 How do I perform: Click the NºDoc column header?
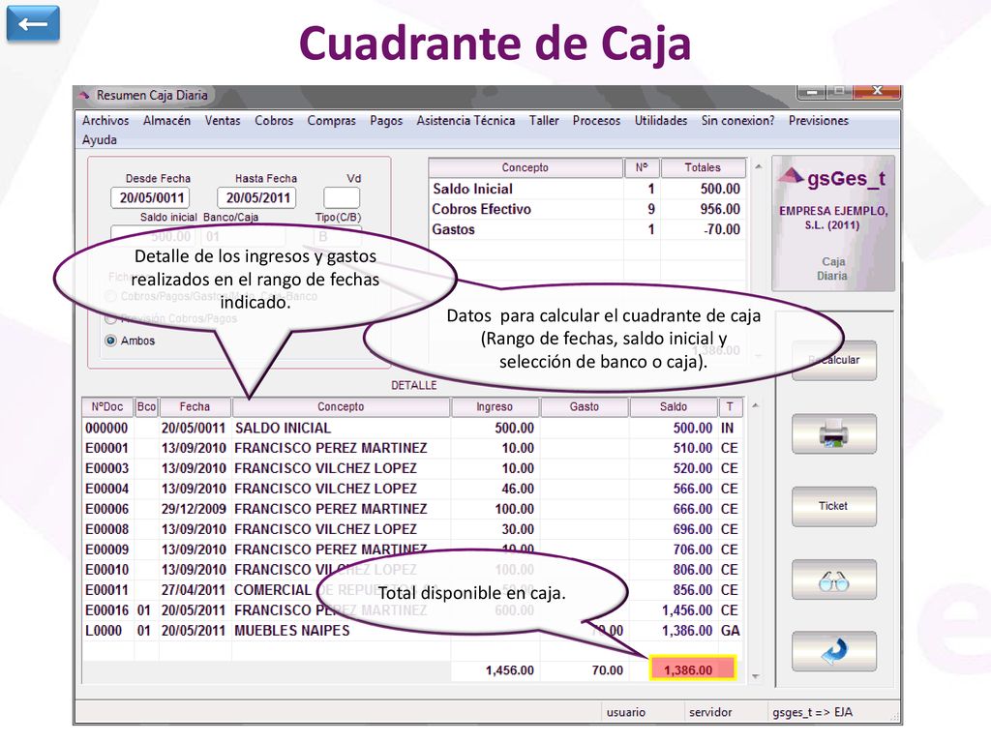[x=107, y=407]
